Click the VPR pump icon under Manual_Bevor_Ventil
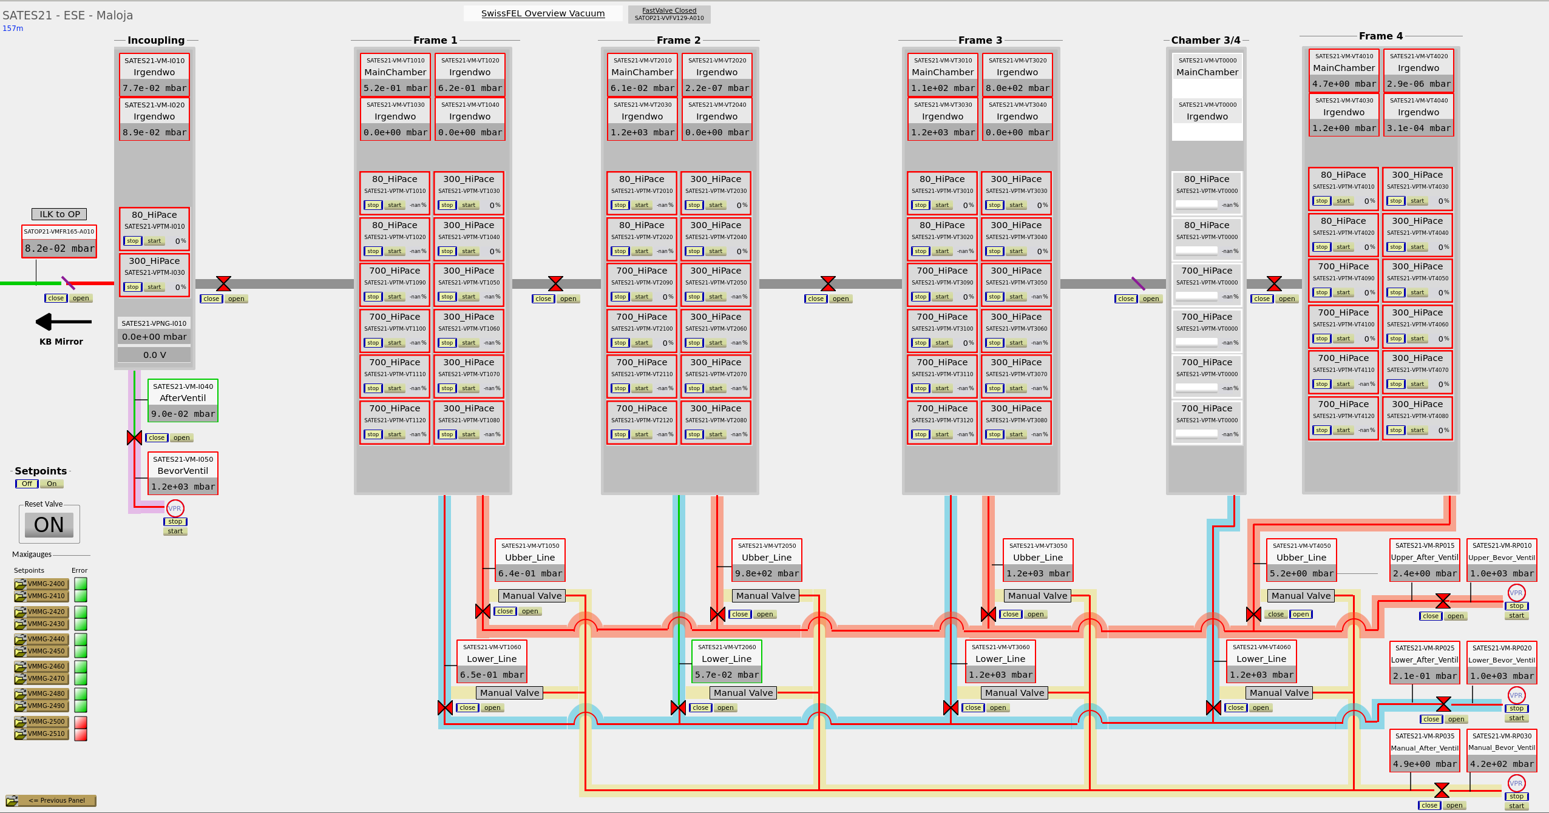Image resolution: width=1549 pixels, height=813 pixels. pyautogui.click(x=1516, y=783)
